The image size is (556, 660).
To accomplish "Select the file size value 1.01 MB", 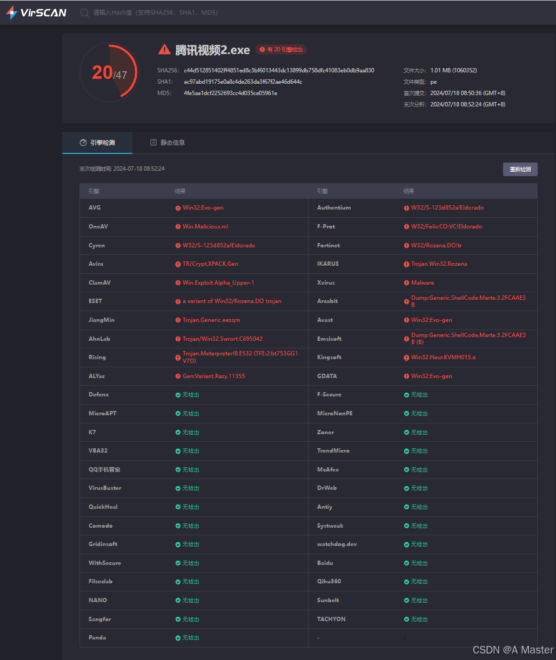I will click(x=454, y=70).
